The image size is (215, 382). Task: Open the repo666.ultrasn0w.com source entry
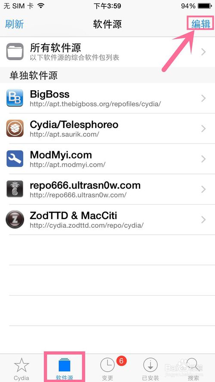coord(107,189)
